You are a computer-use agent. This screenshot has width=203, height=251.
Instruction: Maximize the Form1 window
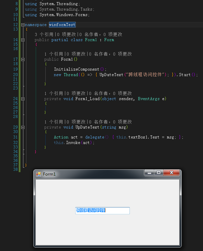tap(159, 172)
